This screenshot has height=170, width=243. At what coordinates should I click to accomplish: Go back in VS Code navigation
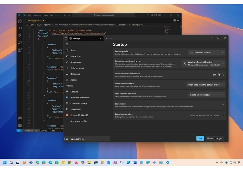(x=65, y=15)
